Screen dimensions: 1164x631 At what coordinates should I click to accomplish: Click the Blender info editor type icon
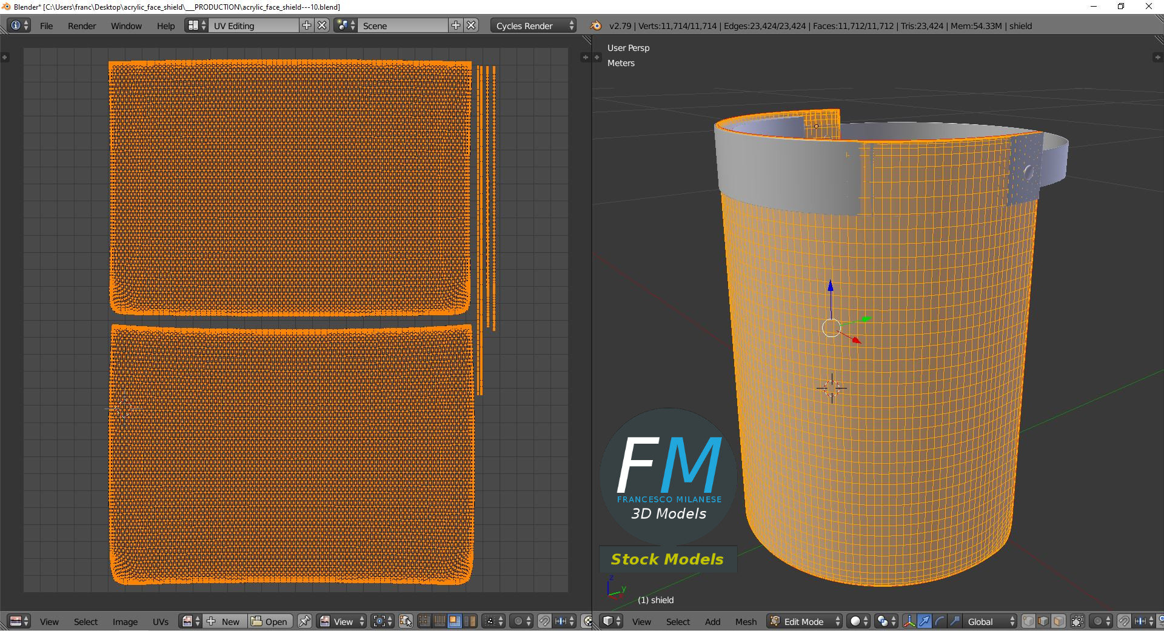(x=19, y=25)
